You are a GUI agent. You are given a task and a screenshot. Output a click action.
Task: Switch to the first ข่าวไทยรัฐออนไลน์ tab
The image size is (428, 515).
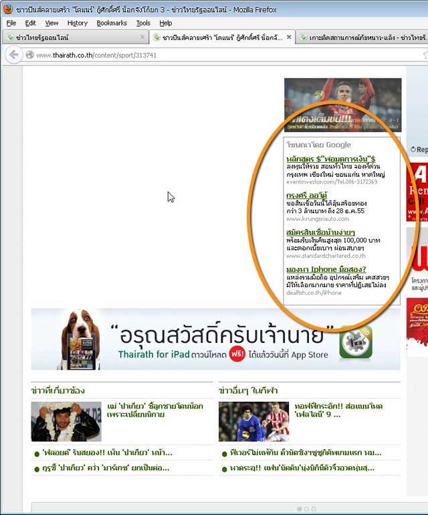tap(75, 38)
